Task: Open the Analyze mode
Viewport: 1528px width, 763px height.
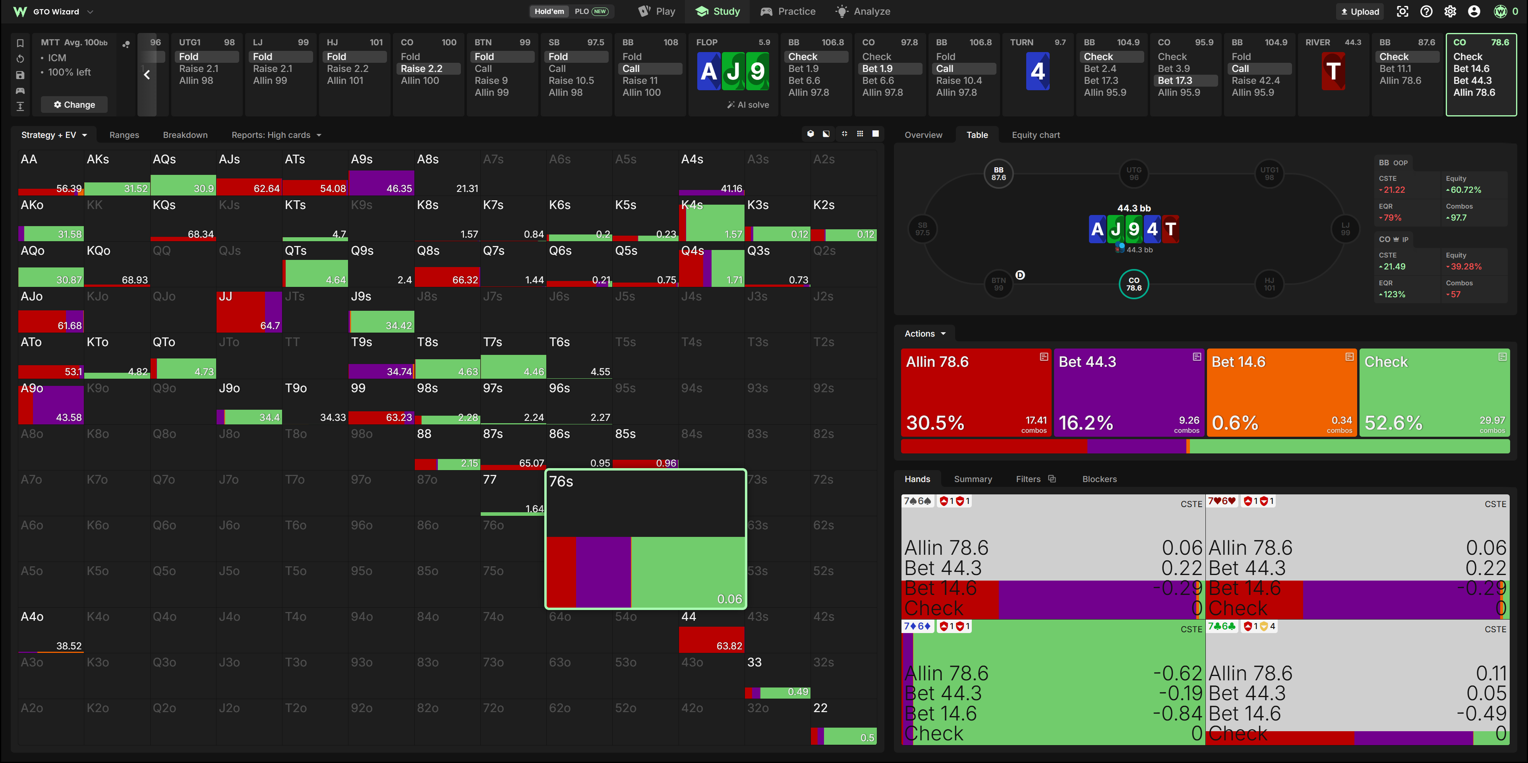Action: click(x=863, y=11)
